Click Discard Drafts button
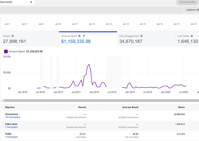The image size is (199, 141). click(x=187, y=2)
